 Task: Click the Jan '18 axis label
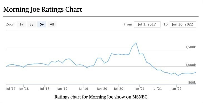tap(23, 89)
